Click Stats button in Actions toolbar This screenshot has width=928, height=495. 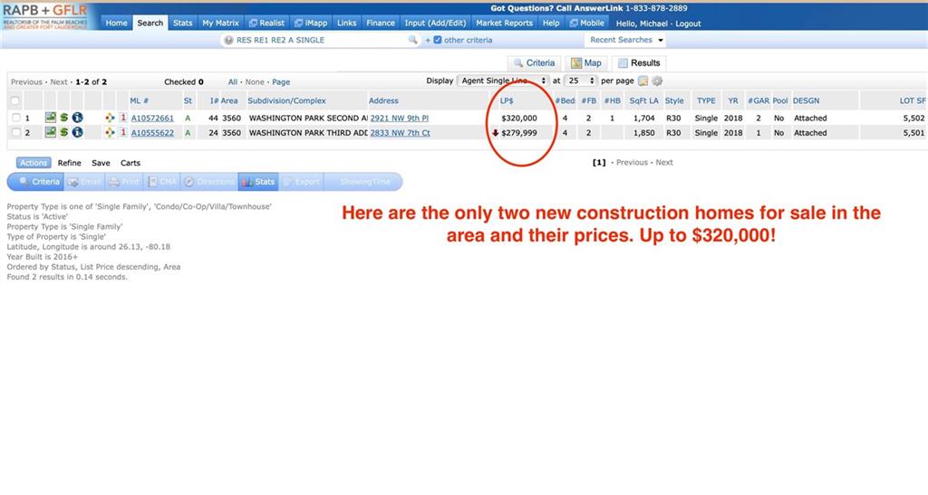[258, 182]
